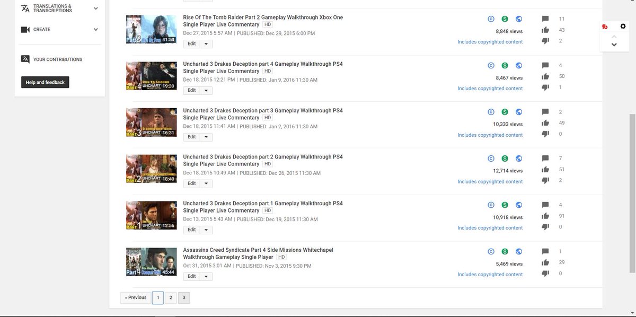636x317 pixels.
Task: Open copyrighted content notice for Rise Of The Tomb Raider
Action: [490, 42]
